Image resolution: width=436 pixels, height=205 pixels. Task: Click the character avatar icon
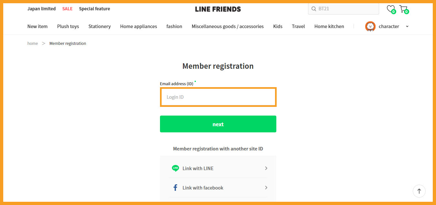[370, 26]
